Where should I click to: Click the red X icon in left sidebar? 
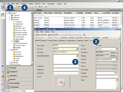2,76
